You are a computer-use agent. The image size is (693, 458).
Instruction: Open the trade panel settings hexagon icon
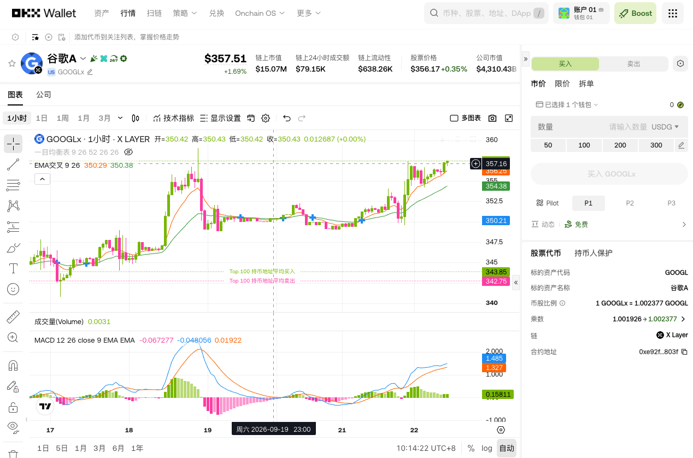(x=680, y=63)
